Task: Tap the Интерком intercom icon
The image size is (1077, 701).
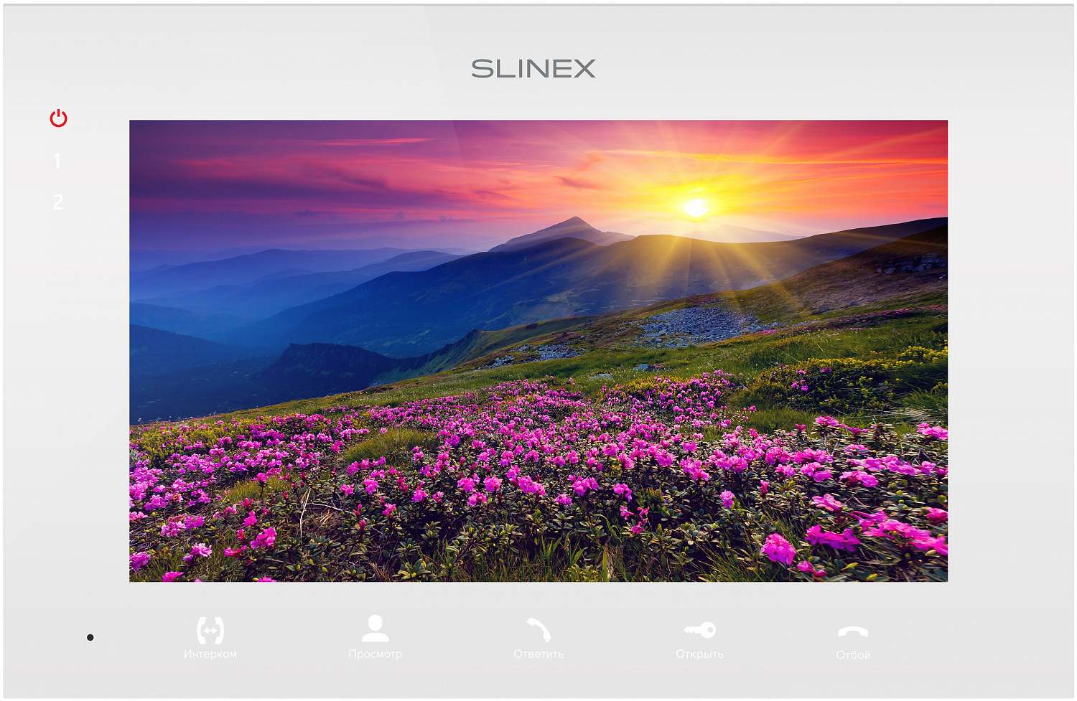Action: (210, 630)
